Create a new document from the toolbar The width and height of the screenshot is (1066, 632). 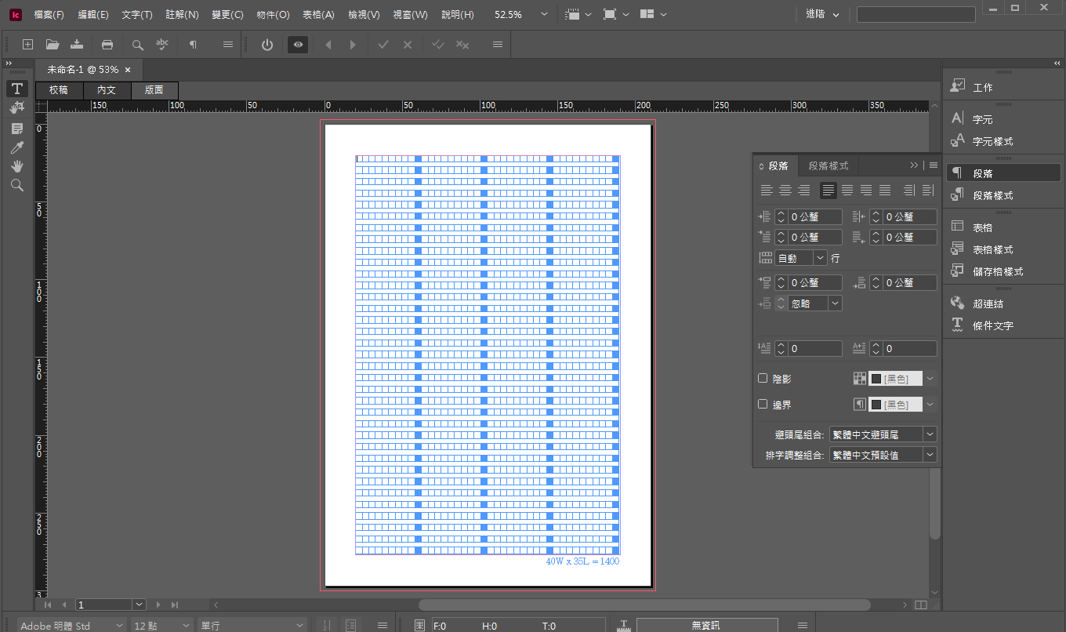(x=27, y=45)
